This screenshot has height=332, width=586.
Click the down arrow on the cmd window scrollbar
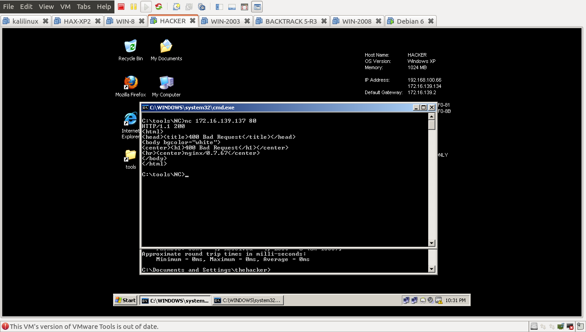431,243
